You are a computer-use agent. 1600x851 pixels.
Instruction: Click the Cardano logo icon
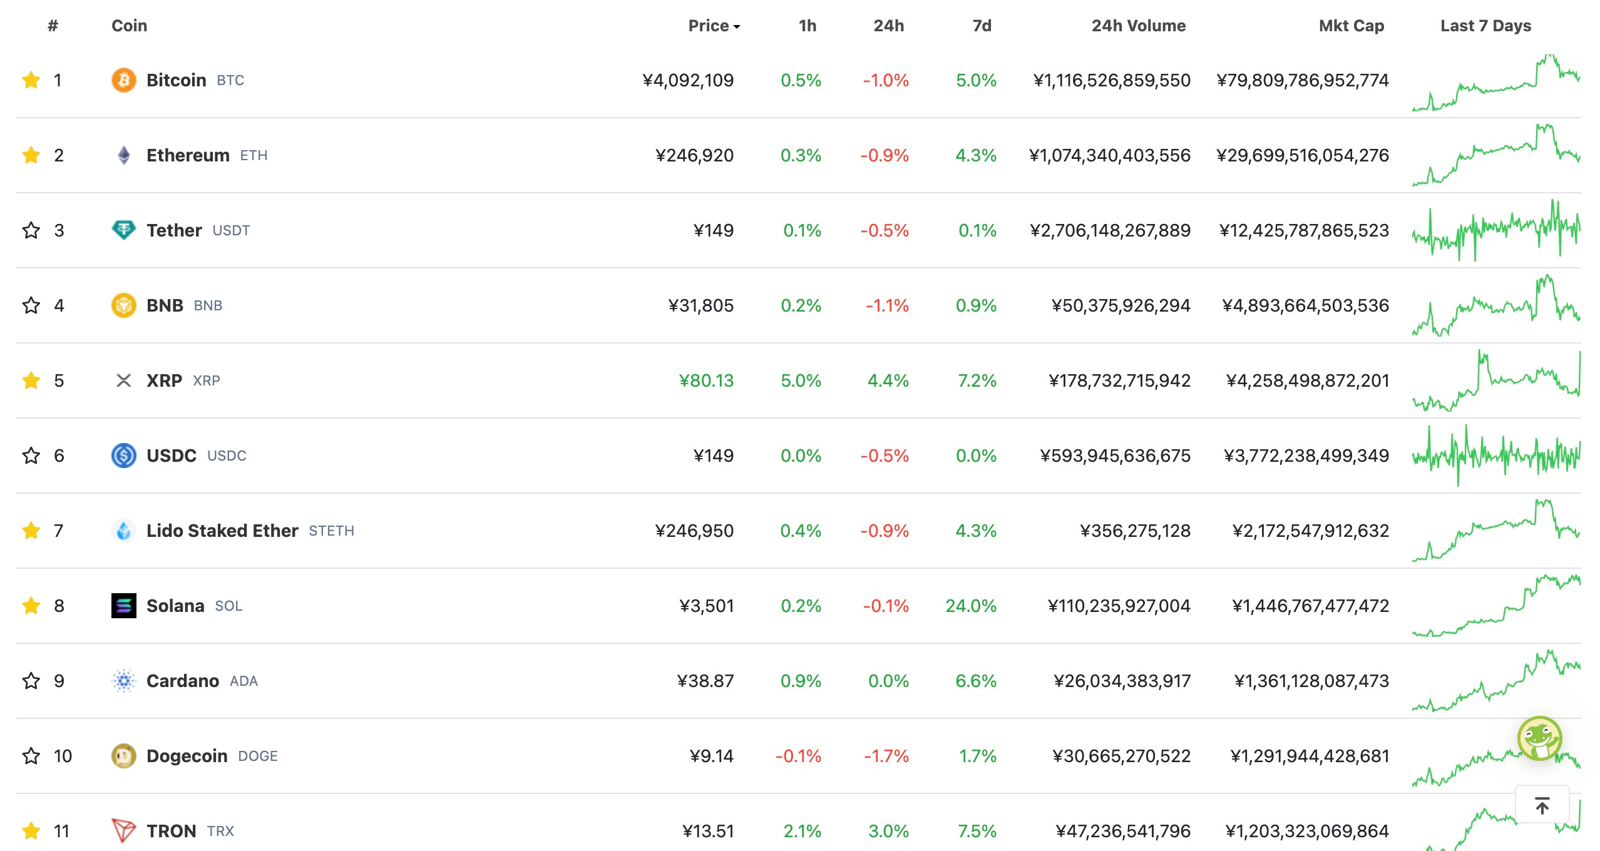pos(124,681)
